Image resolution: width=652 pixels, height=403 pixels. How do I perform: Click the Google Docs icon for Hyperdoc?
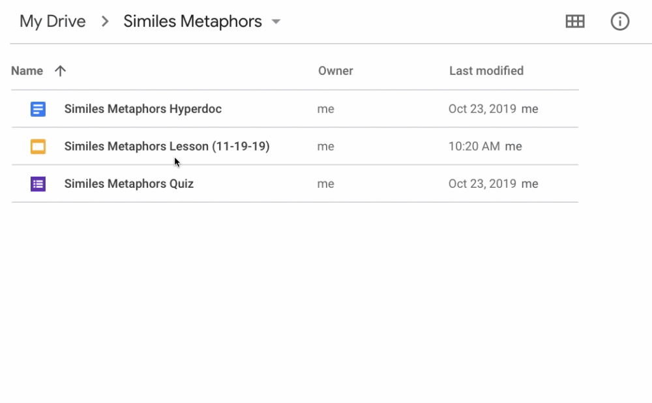tap(38, 109)
